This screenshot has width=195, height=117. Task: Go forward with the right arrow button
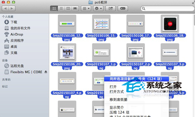[x=12, y=8]
